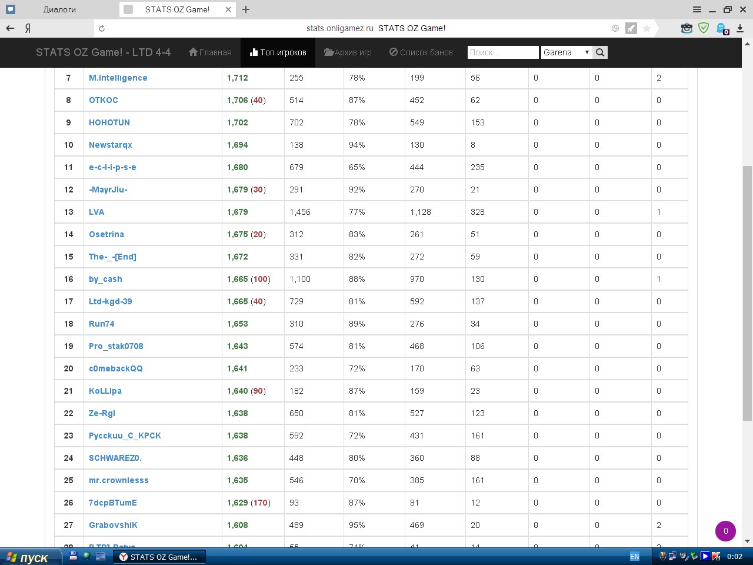Open player profile mr.crownlesss
Image resolution: width=753 pixels, height=565 pixels.
[x=119, y=480]
